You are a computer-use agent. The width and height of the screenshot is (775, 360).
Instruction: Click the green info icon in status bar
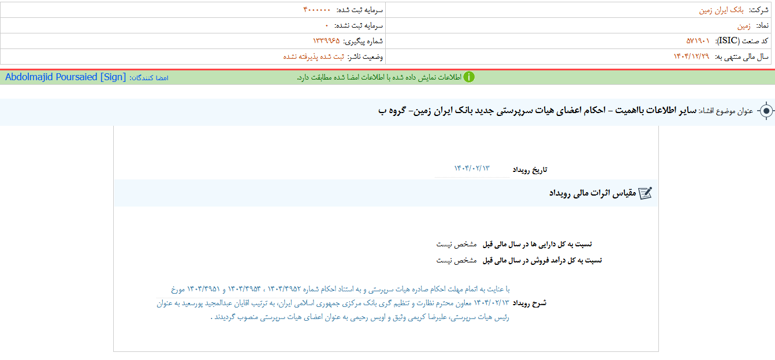point(469,77)
